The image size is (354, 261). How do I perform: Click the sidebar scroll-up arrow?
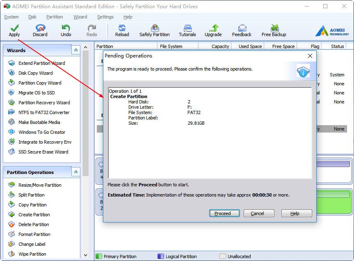click(x=86, y=47)
